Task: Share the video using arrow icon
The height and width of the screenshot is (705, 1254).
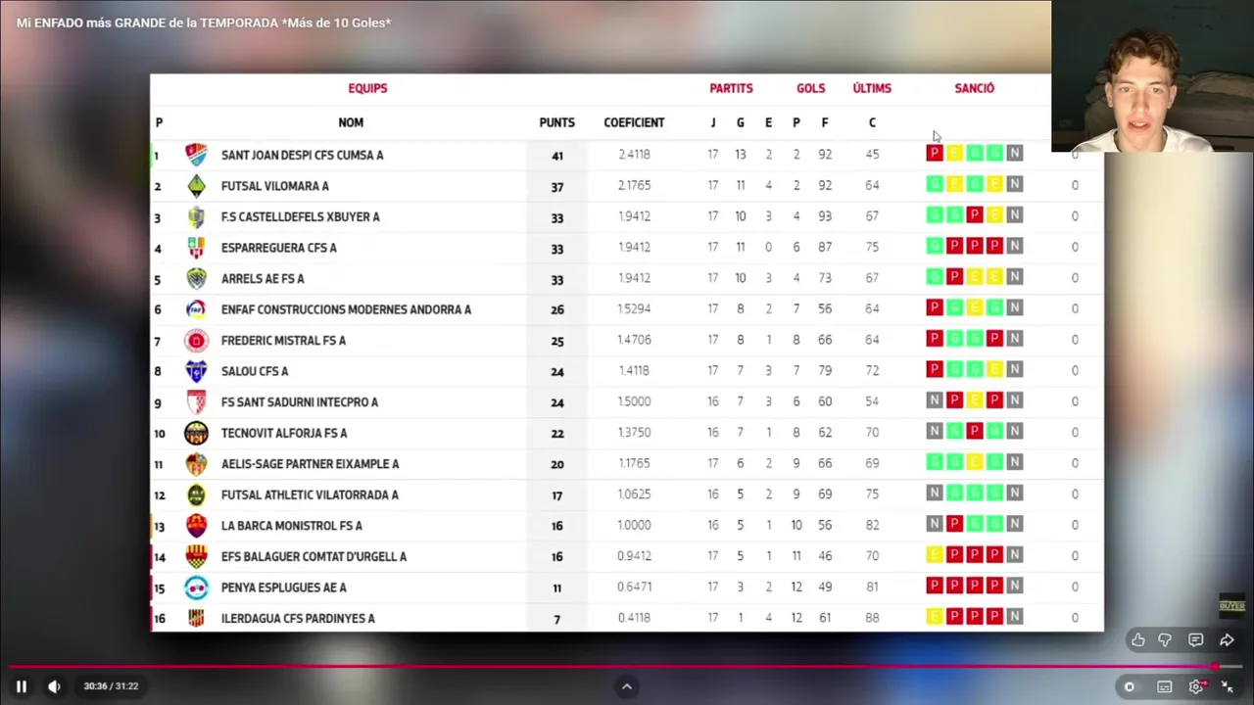Action: click(x=1227, y=639)
